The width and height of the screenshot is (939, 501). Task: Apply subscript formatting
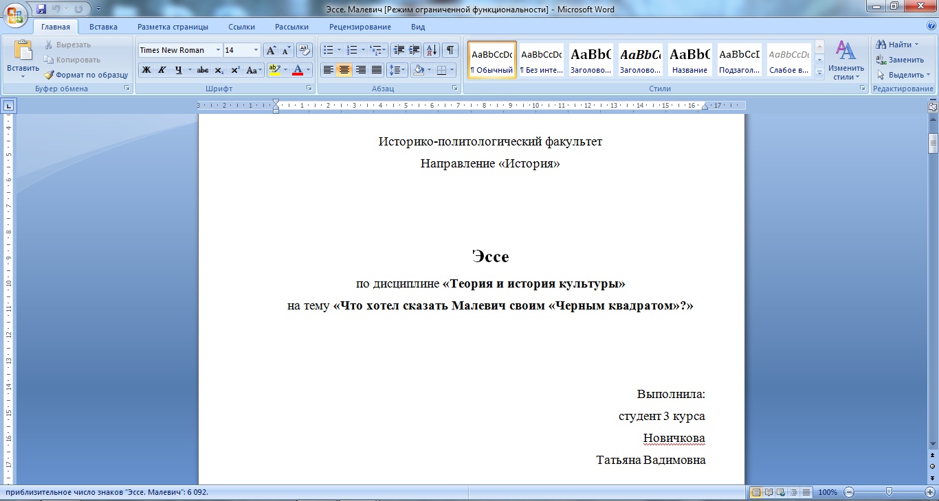point(219,70)
